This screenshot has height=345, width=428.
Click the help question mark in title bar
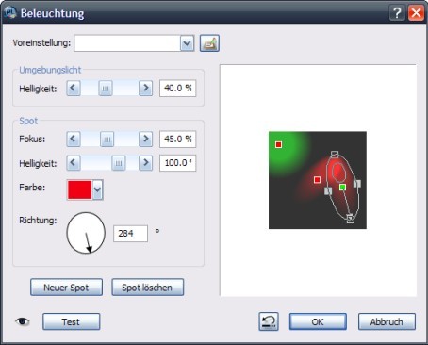[x=397, y=13]
